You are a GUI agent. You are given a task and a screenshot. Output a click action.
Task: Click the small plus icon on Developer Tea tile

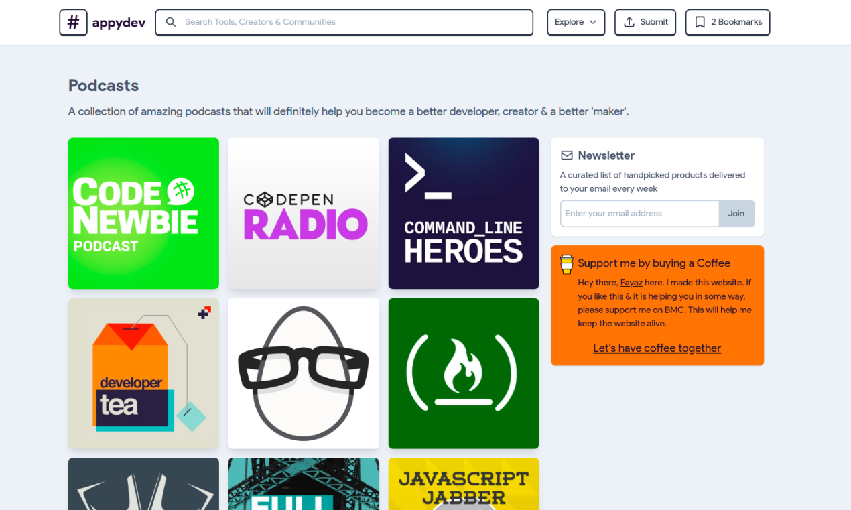coord(205,311)
